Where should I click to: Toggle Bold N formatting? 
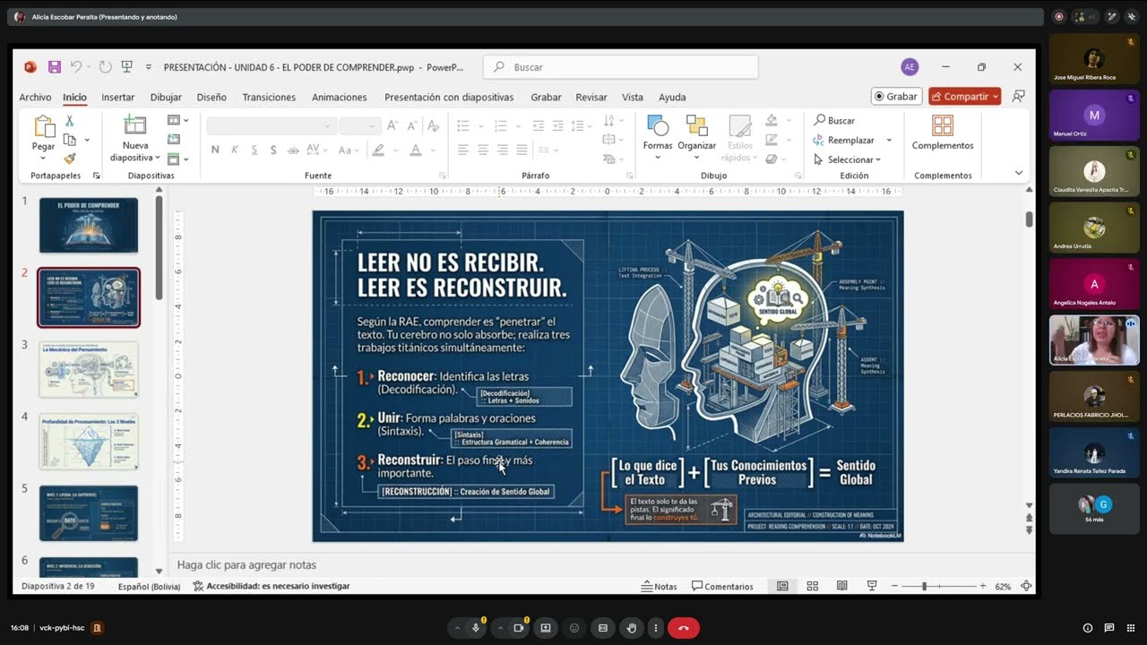[x=215, y=150]
